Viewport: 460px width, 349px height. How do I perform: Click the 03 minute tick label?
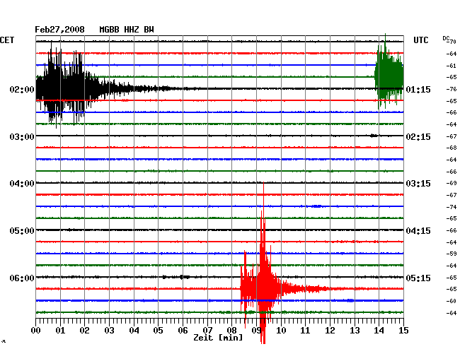pos(109,331)
